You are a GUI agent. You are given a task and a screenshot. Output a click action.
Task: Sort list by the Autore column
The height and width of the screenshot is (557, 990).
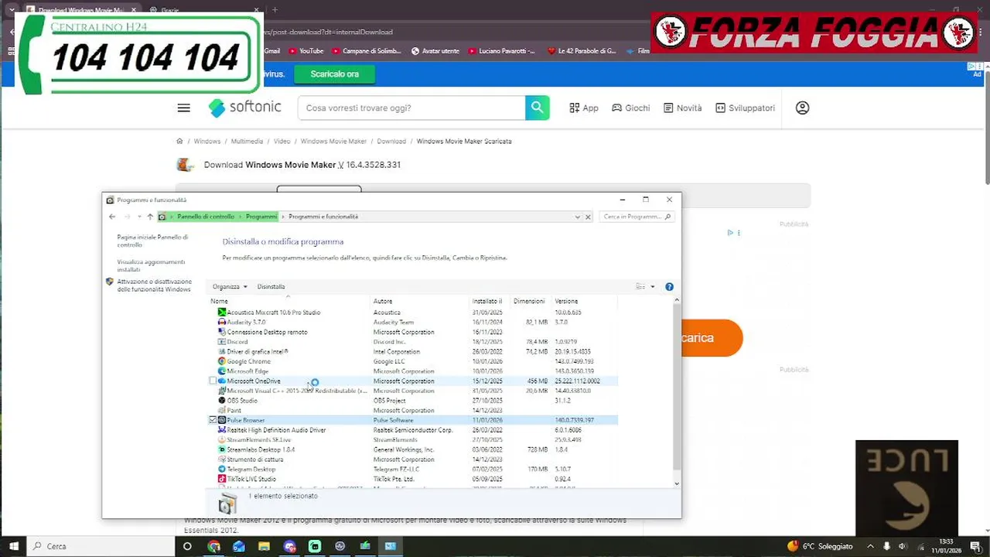[383, 301]
